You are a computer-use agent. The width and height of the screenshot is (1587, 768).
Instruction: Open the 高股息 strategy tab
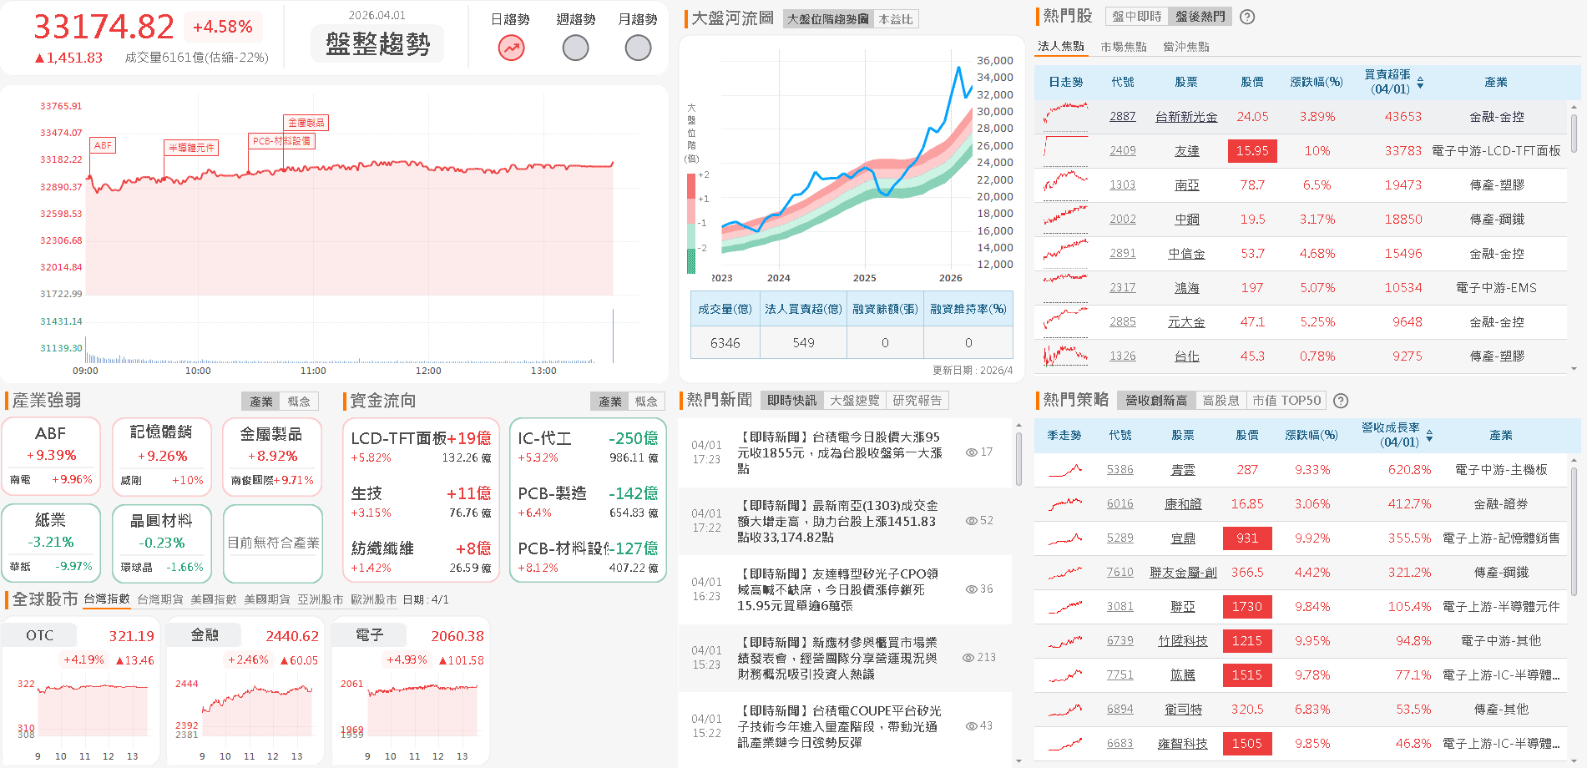tap(1221, 401)
